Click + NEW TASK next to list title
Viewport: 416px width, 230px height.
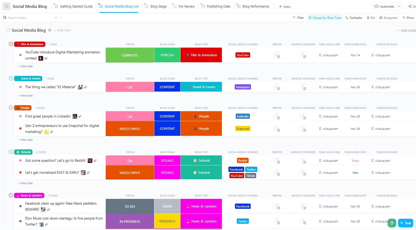[x=63, y=30]
